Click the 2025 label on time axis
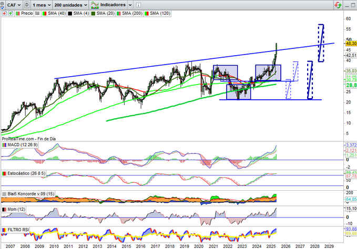 coord(271,246)
